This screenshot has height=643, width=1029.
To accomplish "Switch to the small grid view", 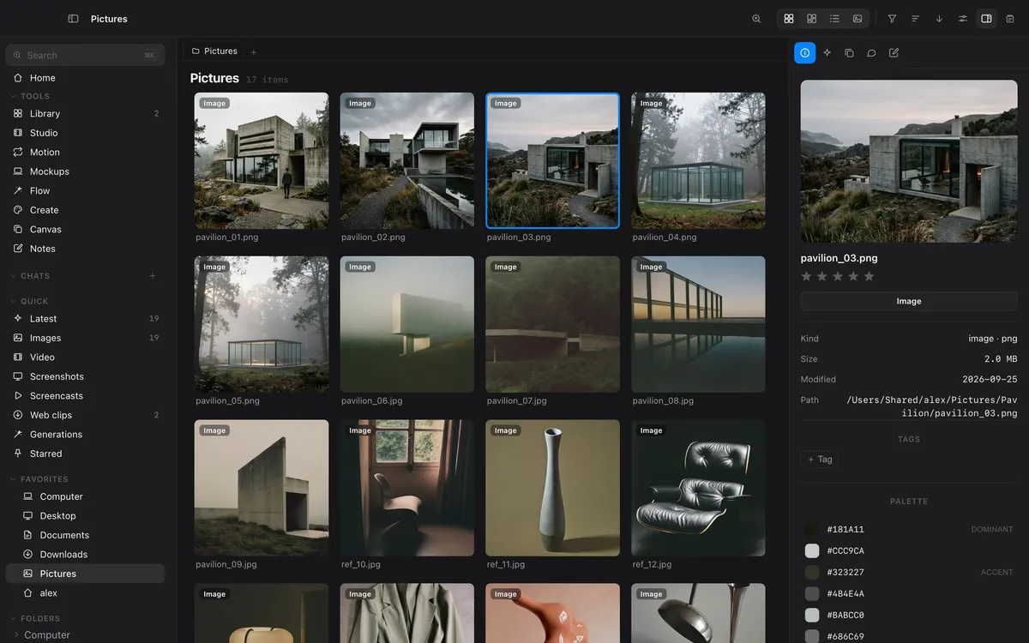I will coord(789,19).
